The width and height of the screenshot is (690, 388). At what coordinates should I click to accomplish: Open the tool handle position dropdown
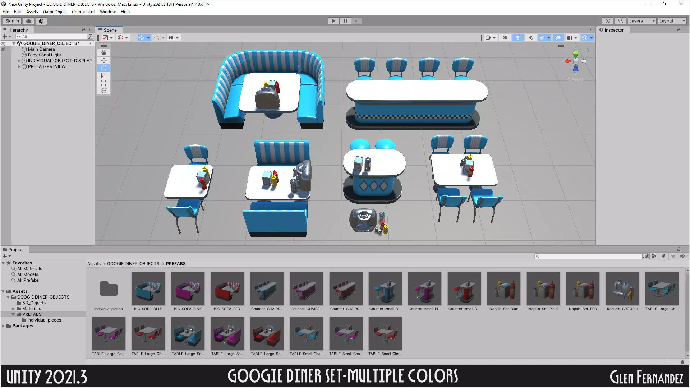[x=108, y=38]
